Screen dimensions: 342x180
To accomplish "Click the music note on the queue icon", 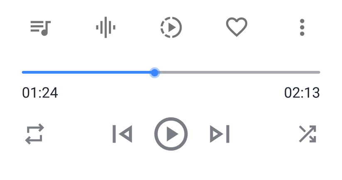I will point(46,29).
